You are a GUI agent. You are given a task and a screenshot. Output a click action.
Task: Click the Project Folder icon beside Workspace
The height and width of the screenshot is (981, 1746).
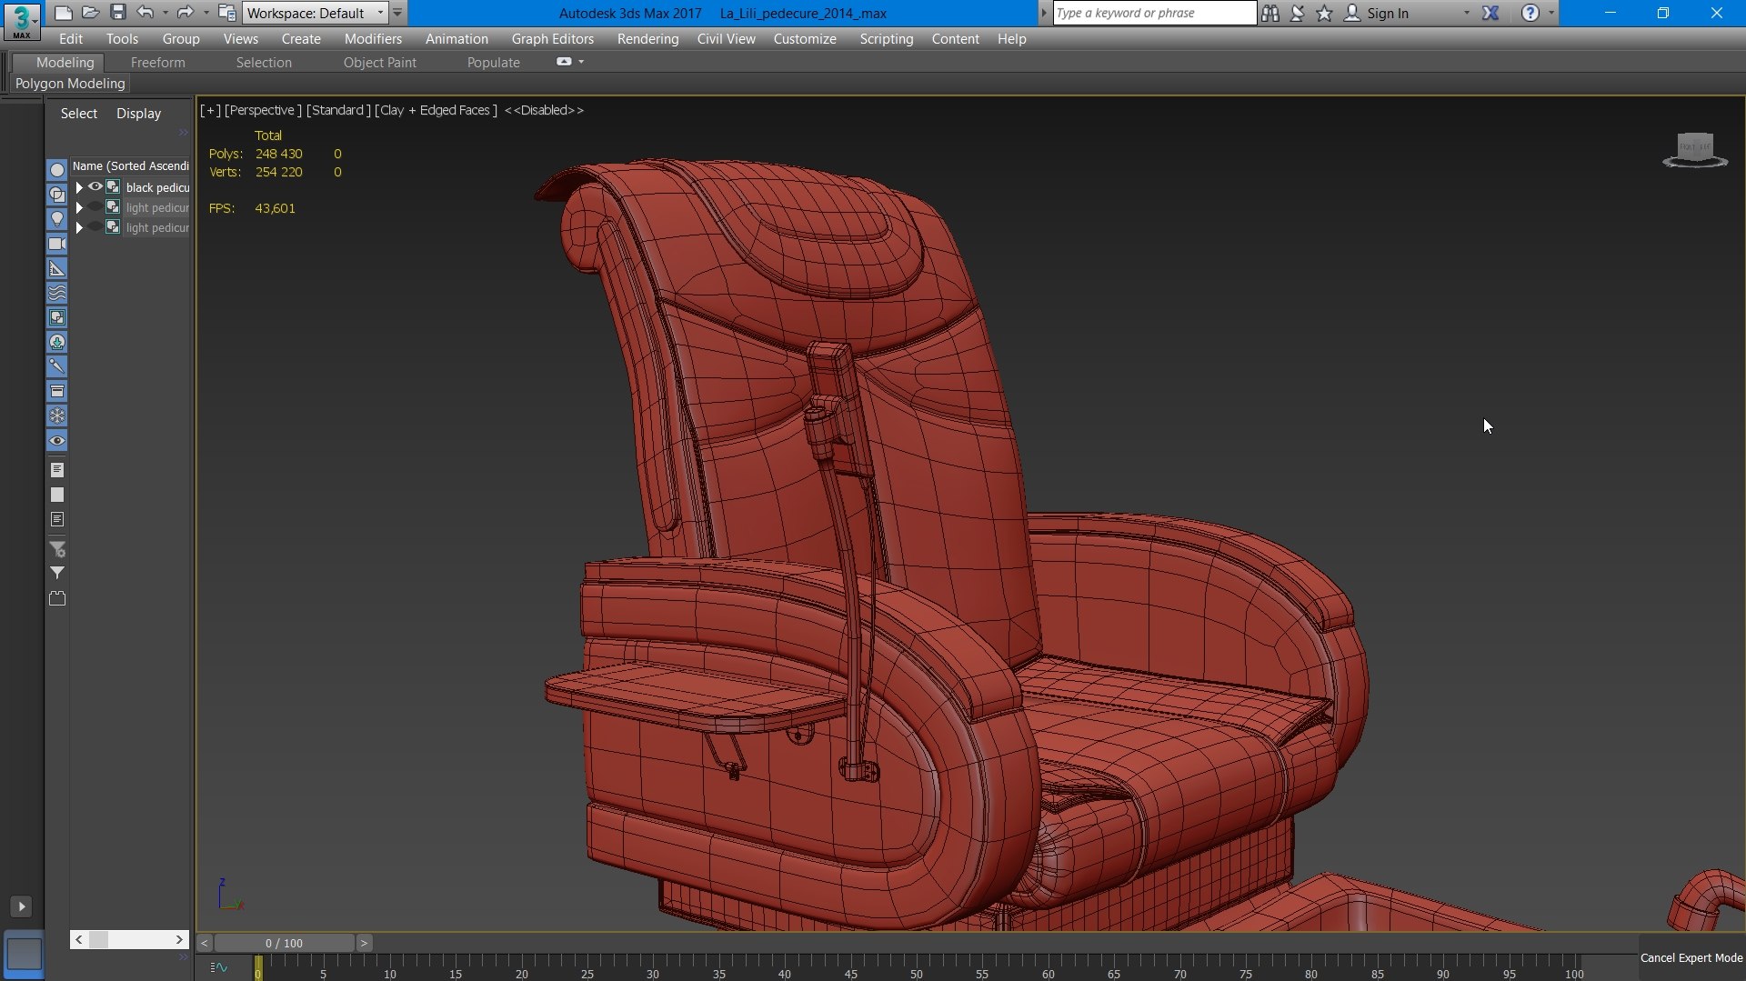[227, 13]
